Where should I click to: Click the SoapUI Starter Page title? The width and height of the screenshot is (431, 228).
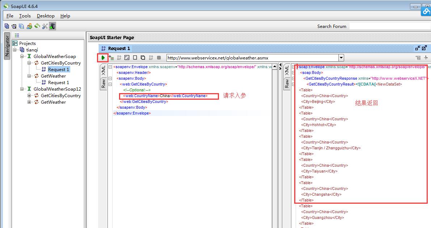(x=112, y=37)
